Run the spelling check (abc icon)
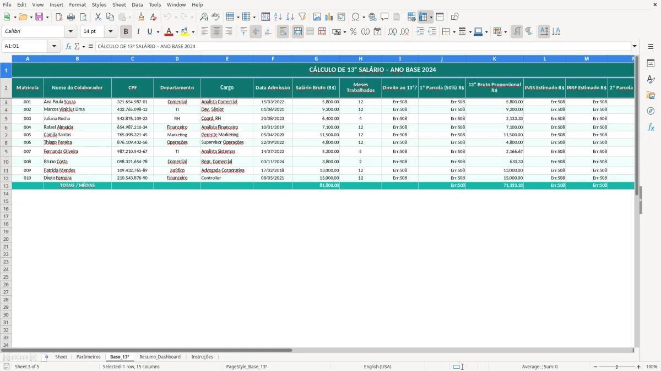This screenshot has height=371, width=661. point(215,17)
